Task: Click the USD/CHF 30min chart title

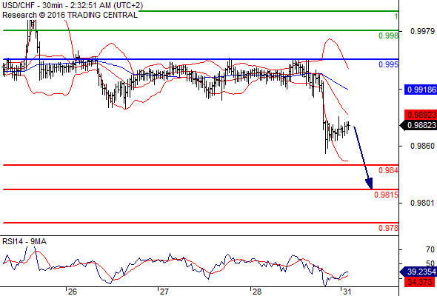Action: pyautogui.click(x=73, y=5)
